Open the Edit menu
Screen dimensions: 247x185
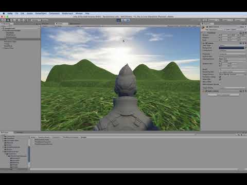[22, 13]
